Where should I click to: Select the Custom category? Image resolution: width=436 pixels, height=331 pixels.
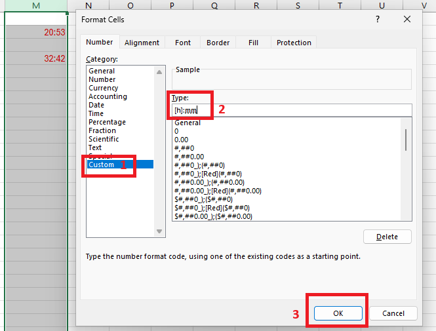[x=120, y=165]
